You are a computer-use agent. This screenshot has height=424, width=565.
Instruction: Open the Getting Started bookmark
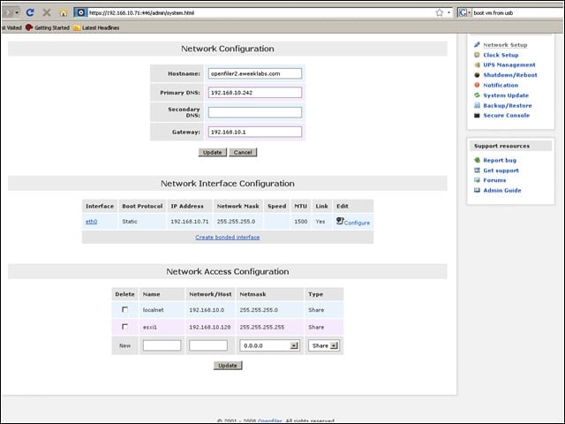tap(48, 27)
